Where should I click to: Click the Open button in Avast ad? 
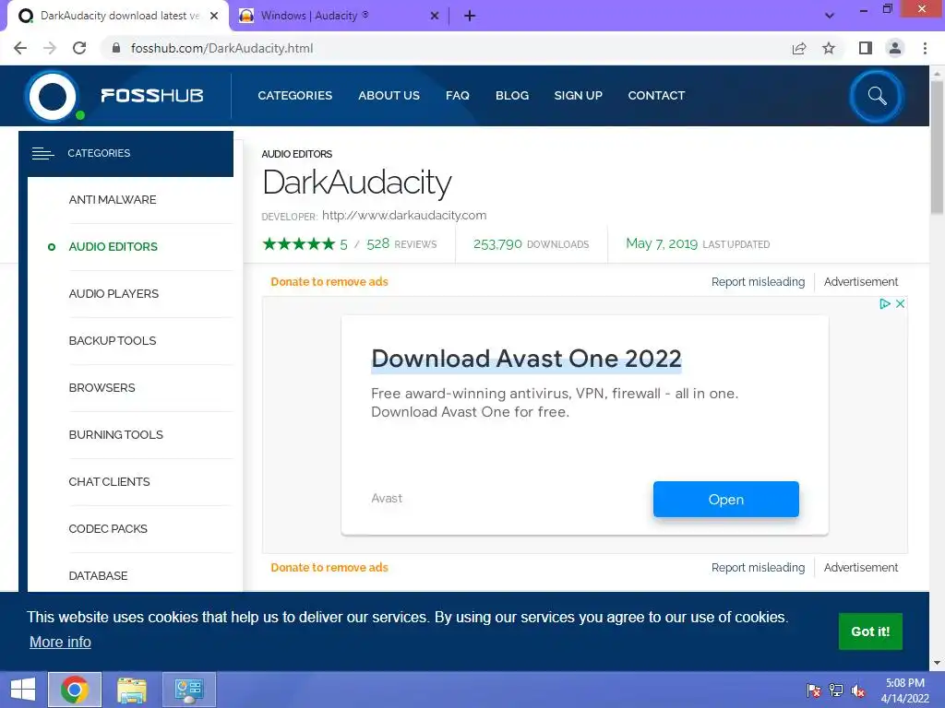click(726, 499)
